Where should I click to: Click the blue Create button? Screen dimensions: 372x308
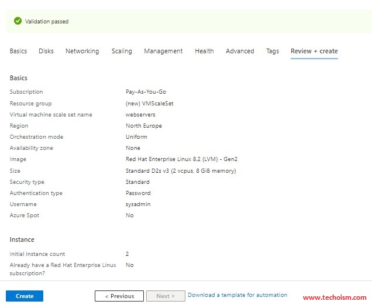point(25,296)
